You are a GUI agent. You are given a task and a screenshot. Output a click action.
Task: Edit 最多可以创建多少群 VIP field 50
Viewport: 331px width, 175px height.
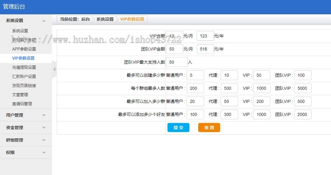click(262, 75)
